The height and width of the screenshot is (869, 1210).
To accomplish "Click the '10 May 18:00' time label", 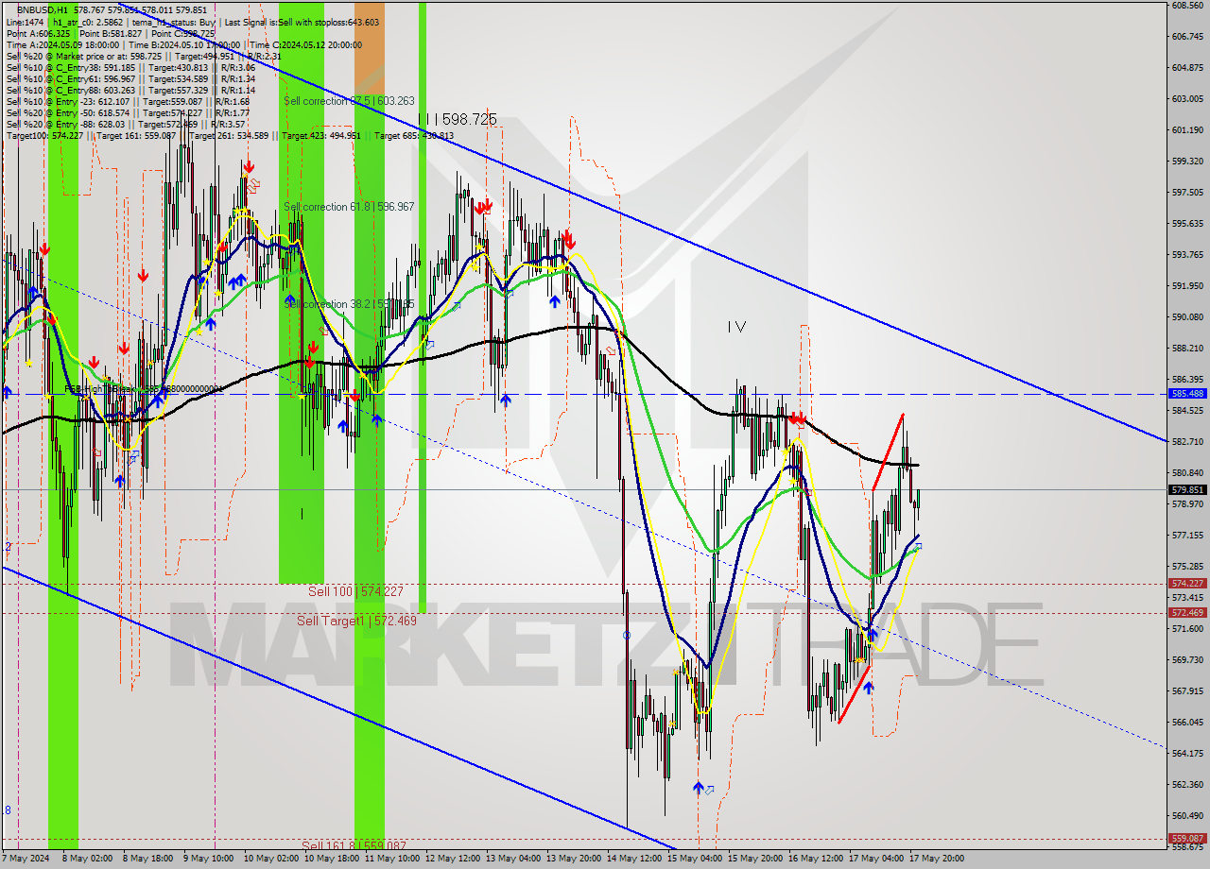I will tap(330, 859).
